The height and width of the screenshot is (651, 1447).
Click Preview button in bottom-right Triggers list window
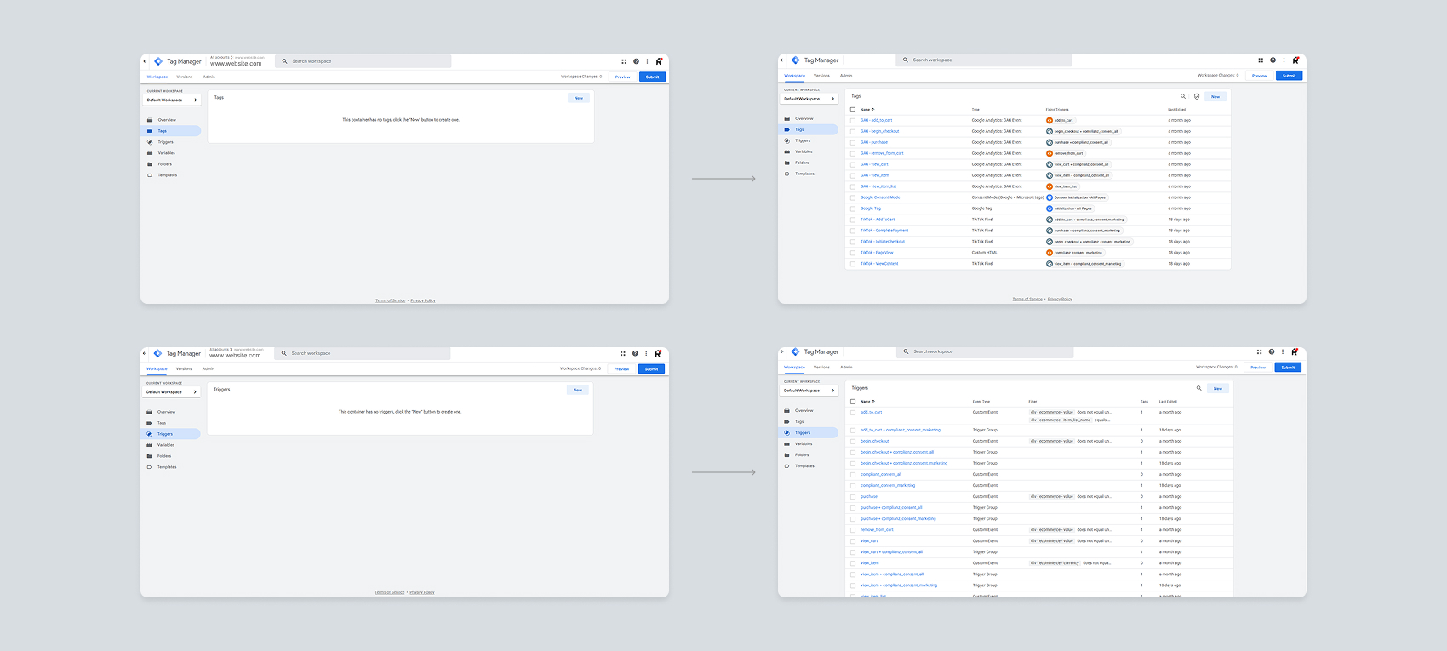point(1258,368)
